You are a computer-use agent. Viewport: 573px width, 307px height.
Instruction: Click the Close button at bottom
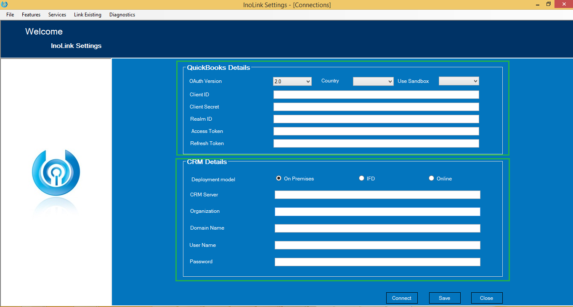(487, 298)
